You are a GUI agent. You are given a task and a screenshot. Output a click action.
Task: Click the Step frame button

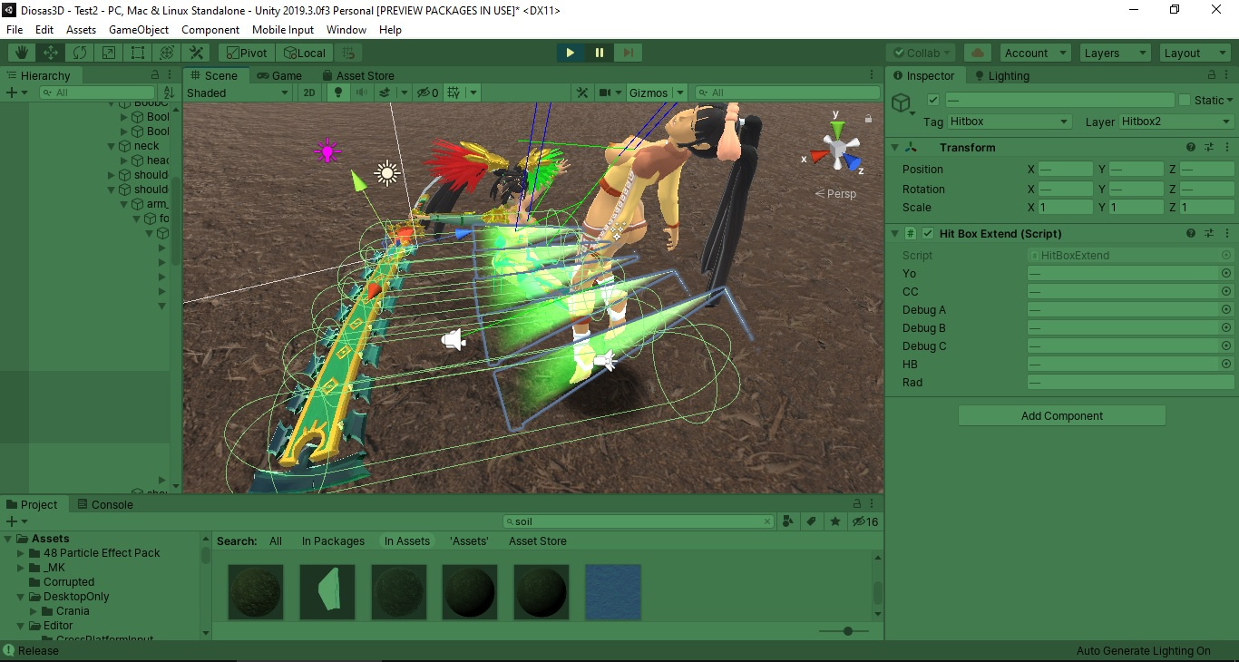pyautogui.click(x=629, y=53)
